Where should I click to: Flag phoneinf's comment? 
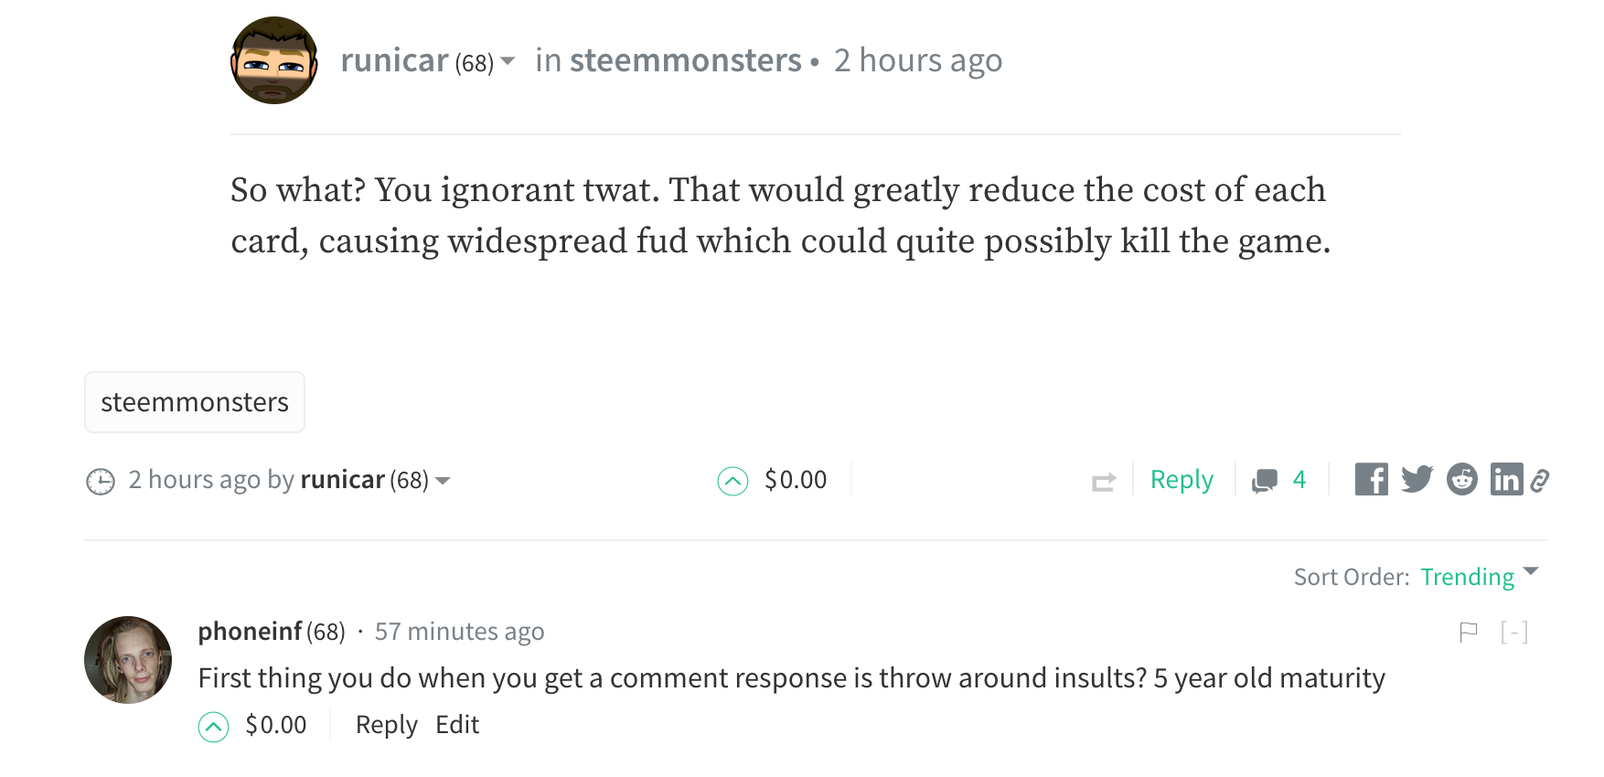1469,632
